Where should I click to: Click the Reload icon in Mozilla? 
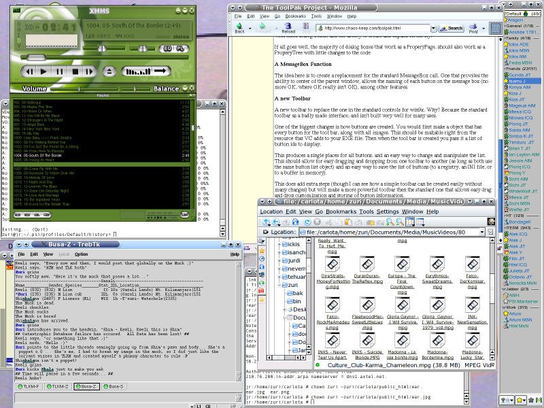tap(288, 27)
